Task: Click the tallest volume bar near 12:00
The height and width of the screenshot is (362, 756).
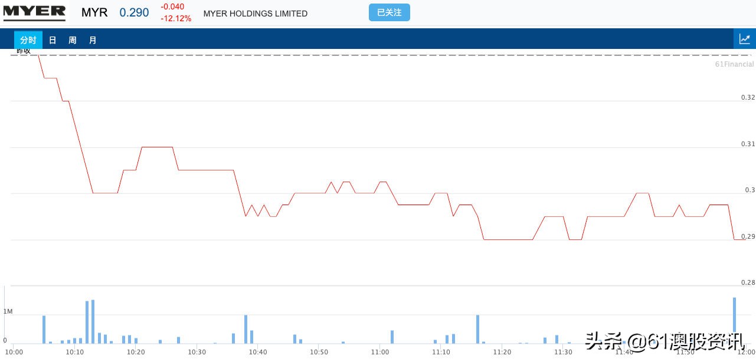Action: (734, 320)
